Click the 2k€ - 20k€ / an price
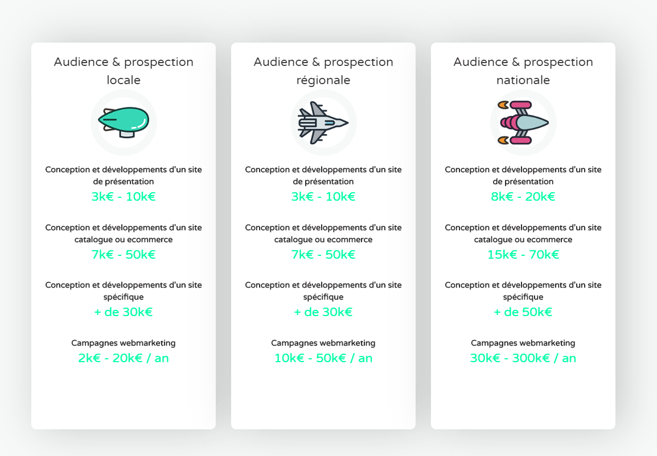 [124, 358]
